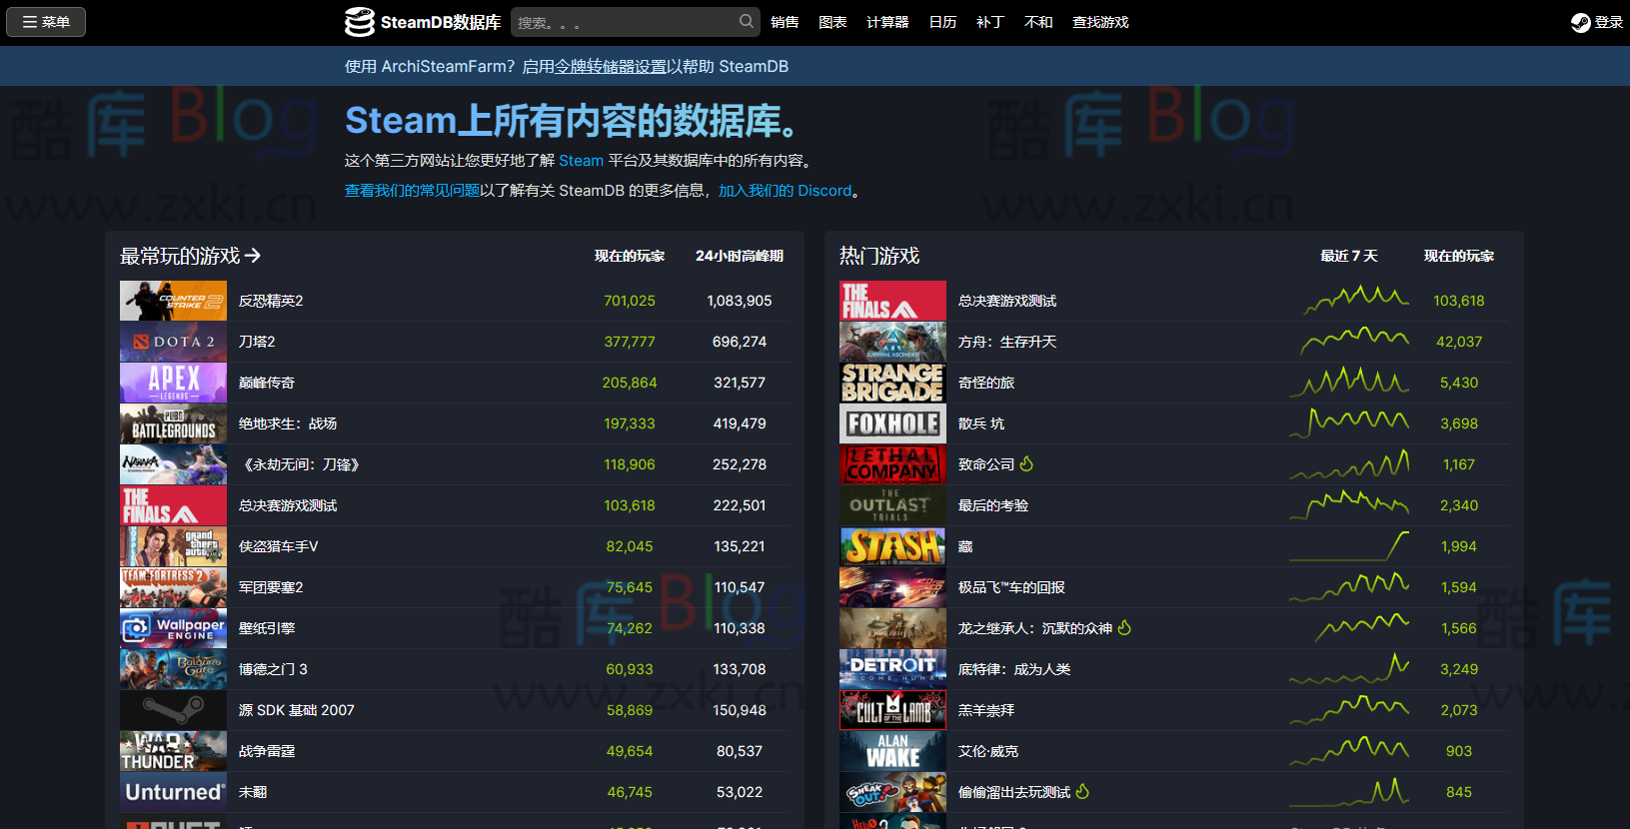The height and width of the screenshot is (829, 1630).
Task: Open the 菜单 hamburger menu
Action: (46, 22)
